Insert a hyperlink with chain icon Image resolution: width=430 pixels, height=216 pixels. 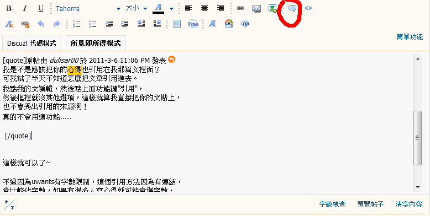pos(240,8)
